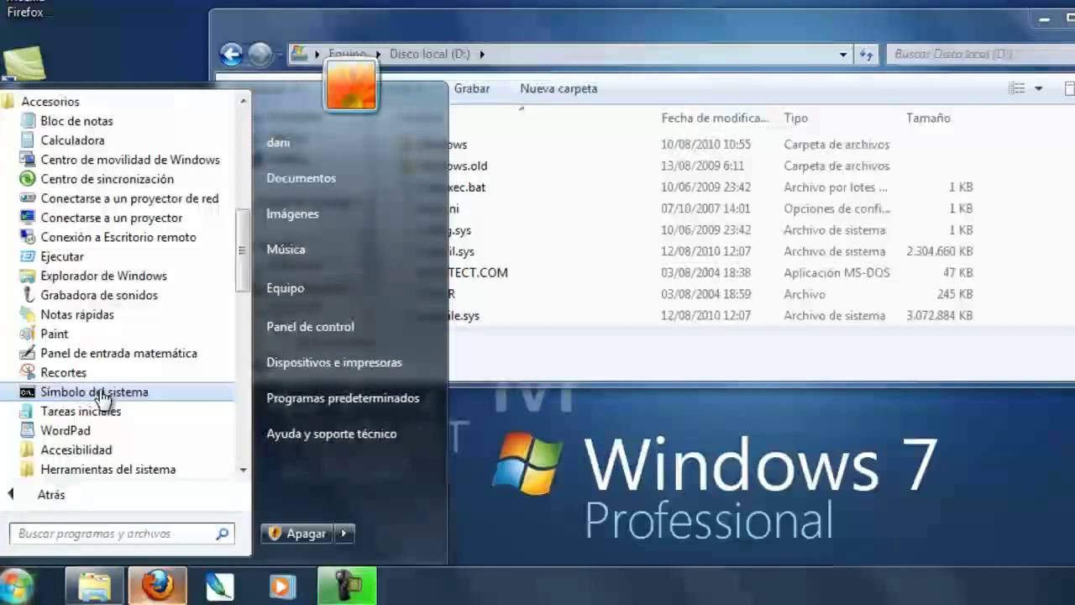Image resolution: width=1075 pixels, height=605 pixels.
Task: Collapse the Accesorios folder
Action: 50,102
